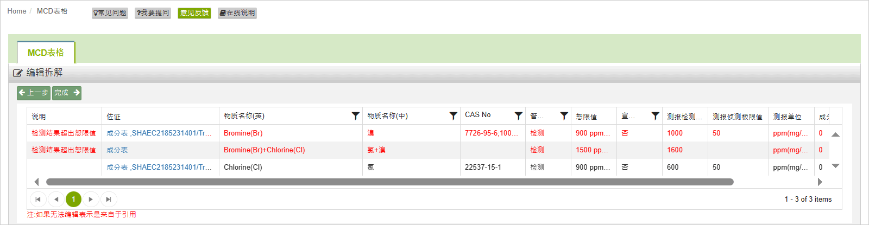Open the filter for 物质名称(中) column
Viewport: 869px width, 225px height.
(453, 115)
